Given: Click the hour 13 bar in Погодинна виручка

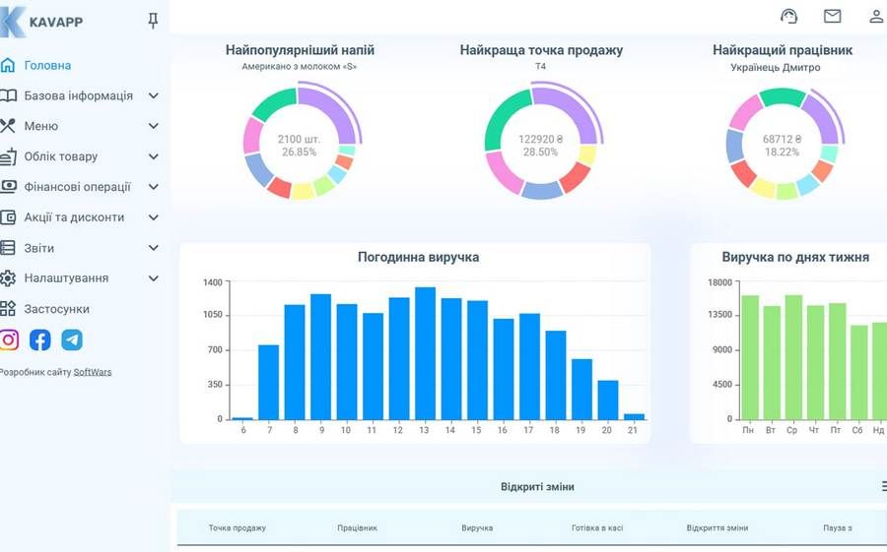Looking at the screenshot, I should click(x=425, y=353).
